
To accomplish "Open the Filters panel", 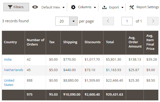I will pyautogui.click(x=16, y=7).
